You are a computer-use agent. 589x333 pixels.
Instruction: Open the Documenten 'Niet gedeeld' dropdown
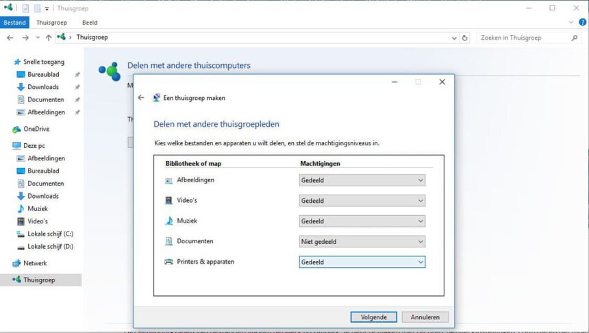pos(362,242)
